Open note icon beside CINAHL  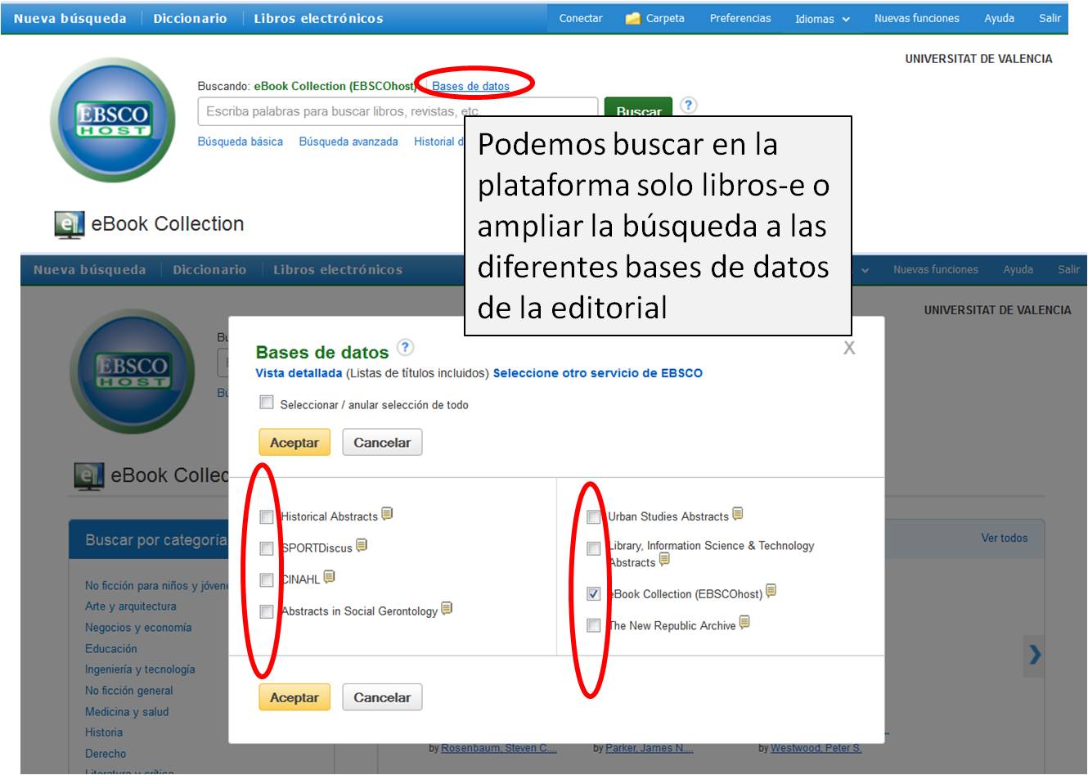click(329, 577)
